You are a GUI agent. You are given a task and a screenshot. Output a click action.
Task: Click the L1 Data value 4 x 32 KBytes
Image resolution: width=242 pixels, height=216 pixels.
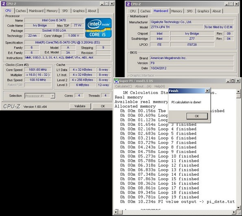pos(83,70)
